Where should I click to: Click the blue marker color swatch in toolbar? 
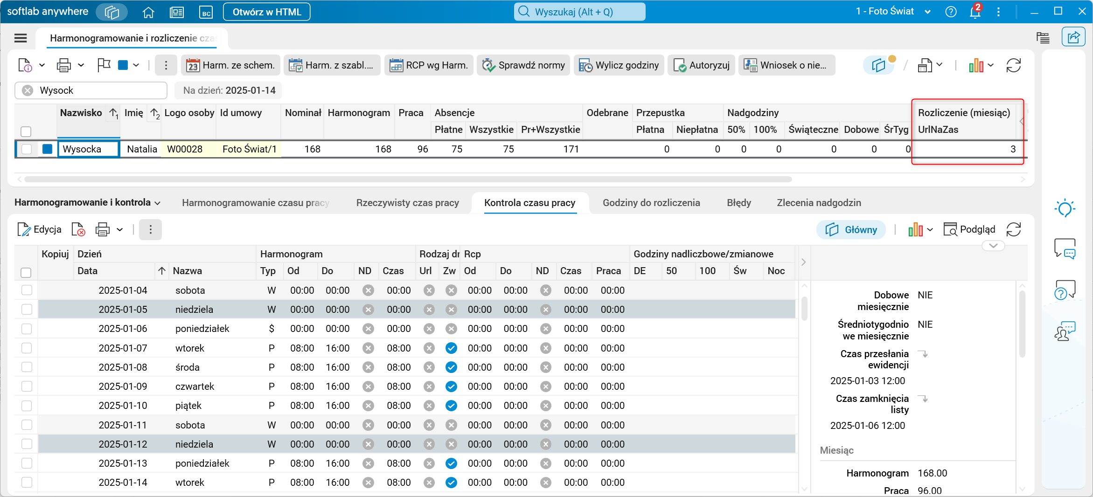tap(123, 65)
